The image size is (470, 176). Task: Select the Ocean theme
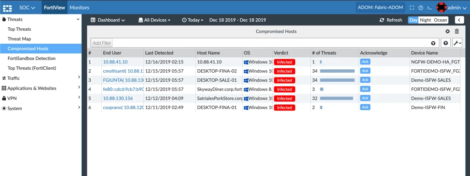(441, 20)
